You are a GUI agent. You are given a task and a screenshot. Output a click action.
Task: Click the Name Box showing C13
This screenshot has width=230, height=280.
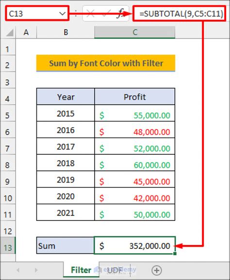pos(37,13)
